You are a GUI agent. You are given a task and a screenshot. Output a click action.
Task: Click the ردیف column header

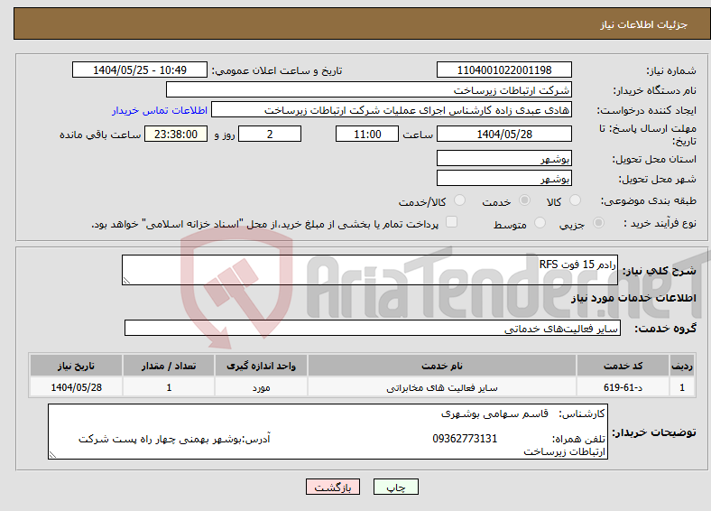682,366
